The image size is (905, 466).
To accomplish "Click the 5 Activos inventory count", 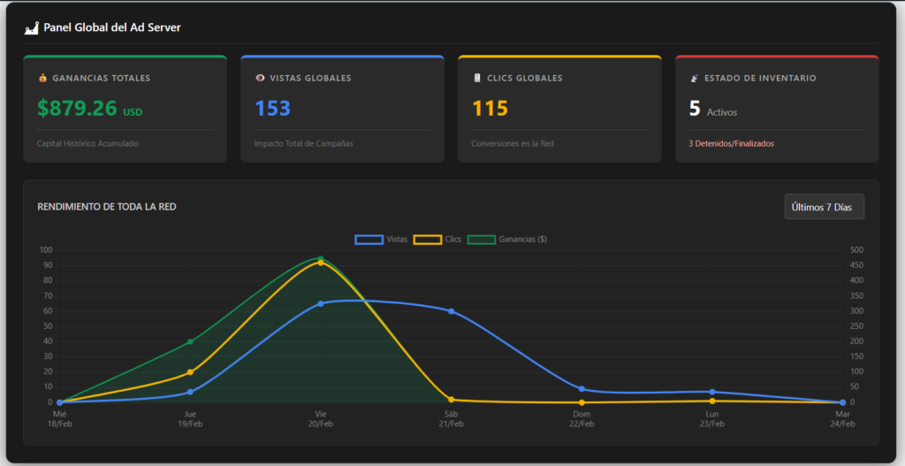I will click(696, 109).
